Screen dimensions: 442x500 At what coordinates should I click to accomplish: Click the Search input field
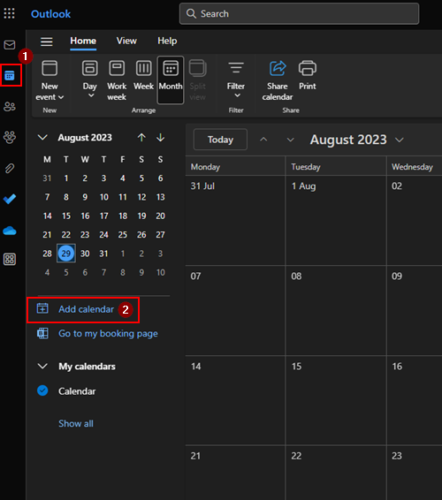pos(299,14)
